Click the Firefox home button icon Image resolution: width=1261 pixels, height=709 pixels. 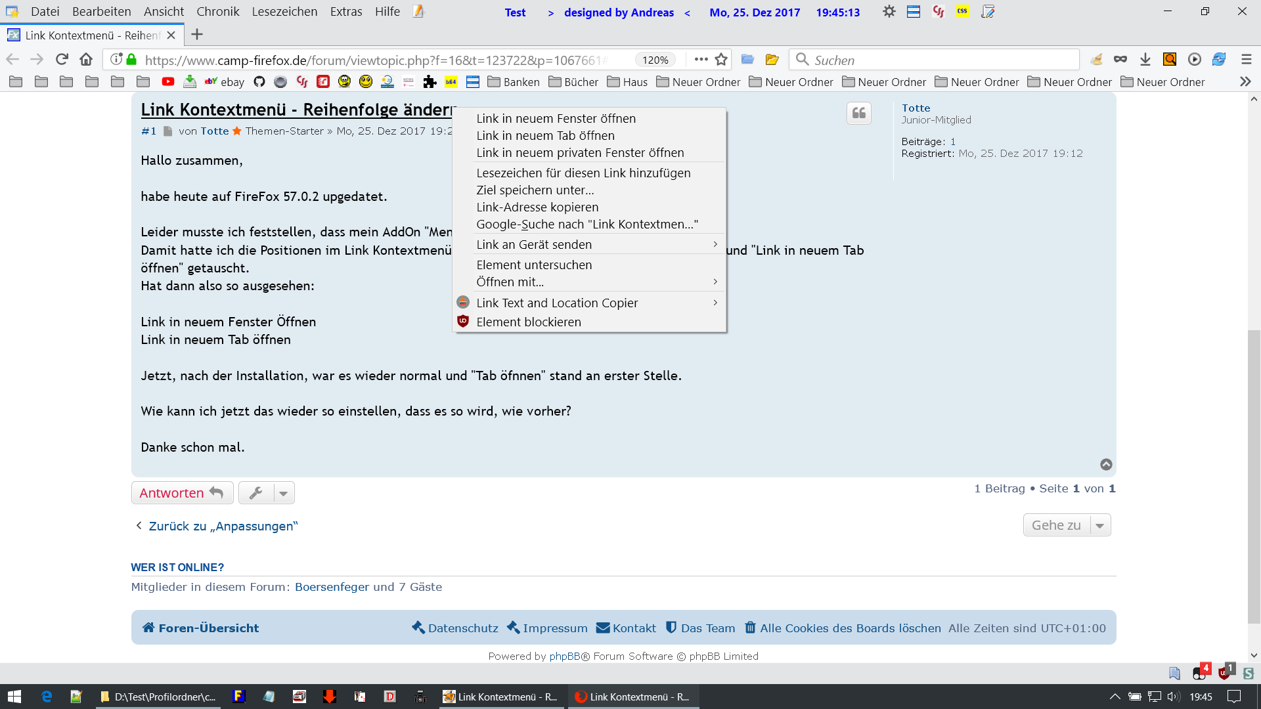[x=86, y=60]
